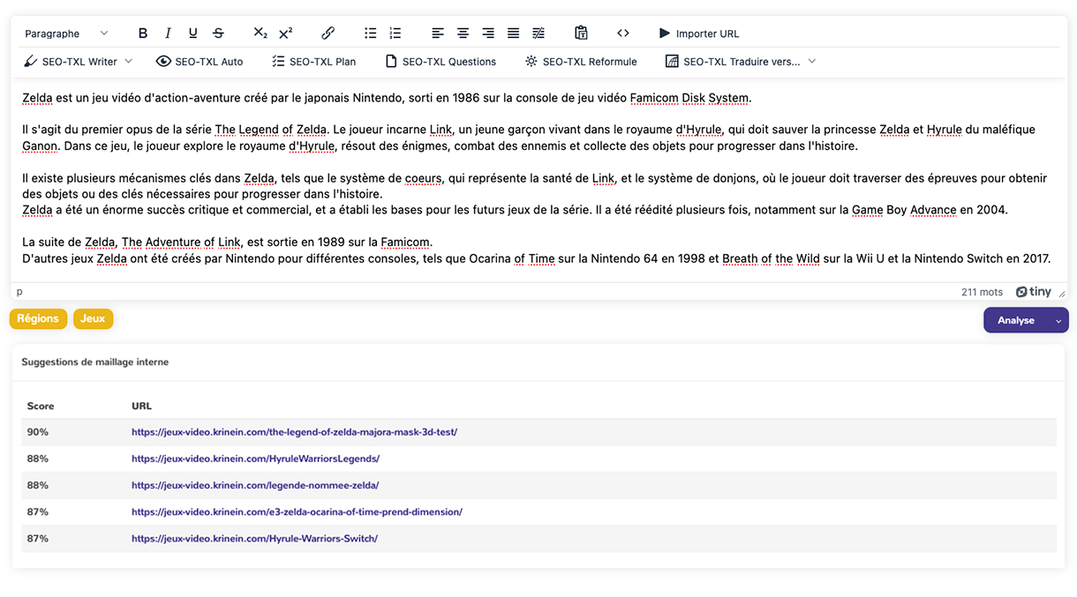Click the score beside the HyruleWarriorsLegends link
1077x597 pixels.
pos(38,459)
